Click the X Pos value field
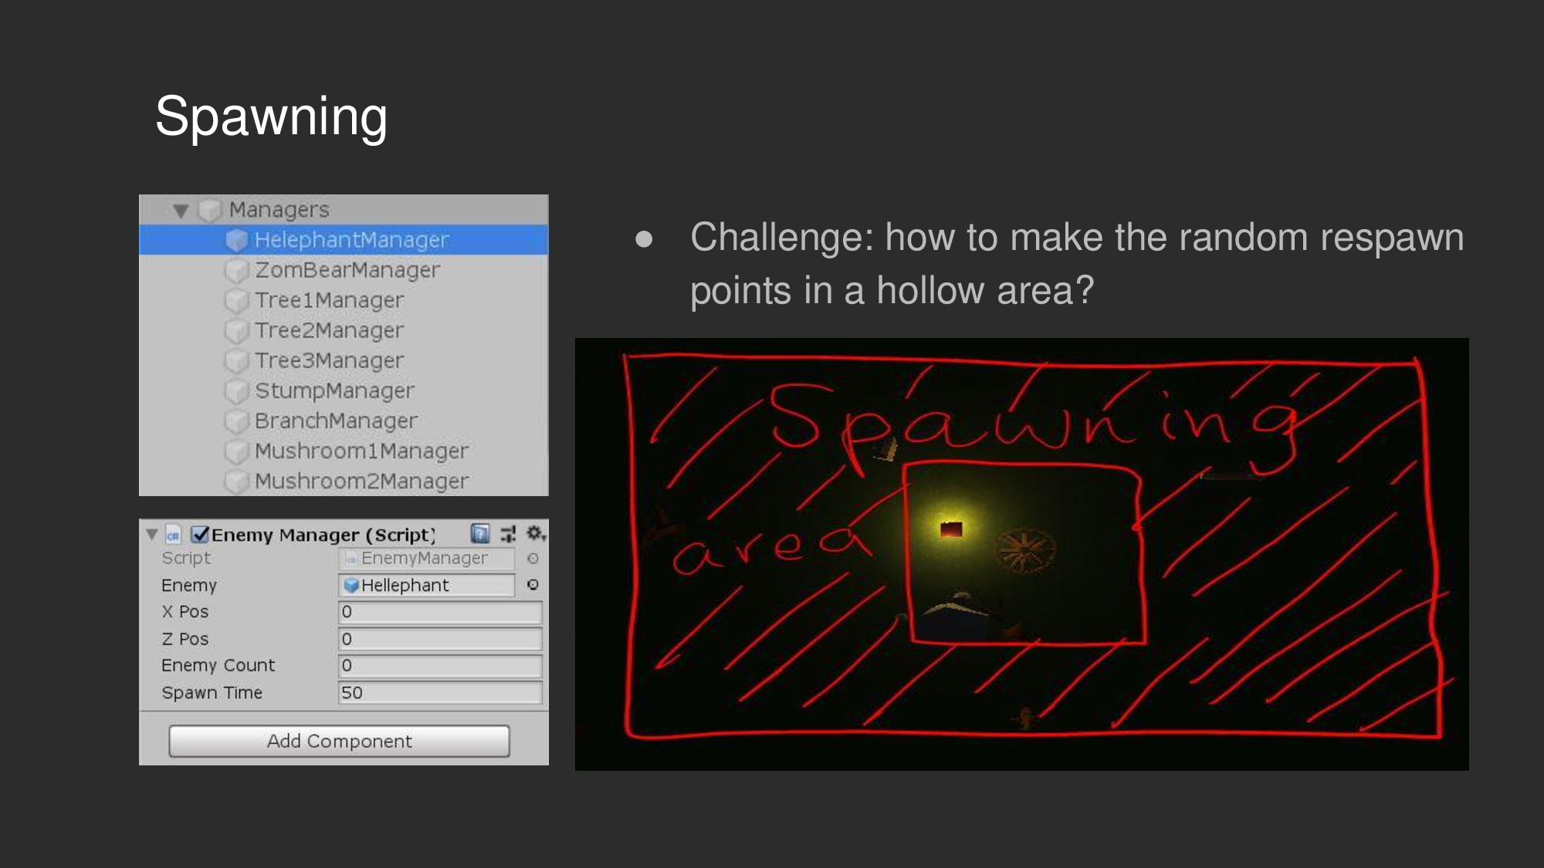The width and height of the screenshot is (1544, 868). (x=440, y=612)
